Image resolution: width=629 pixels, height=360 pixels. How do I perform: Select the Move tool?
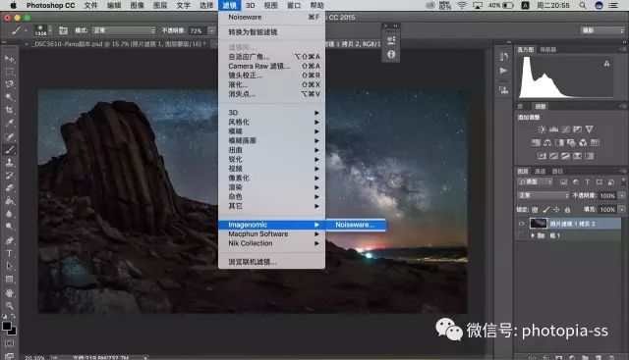[x=9, y=59]
